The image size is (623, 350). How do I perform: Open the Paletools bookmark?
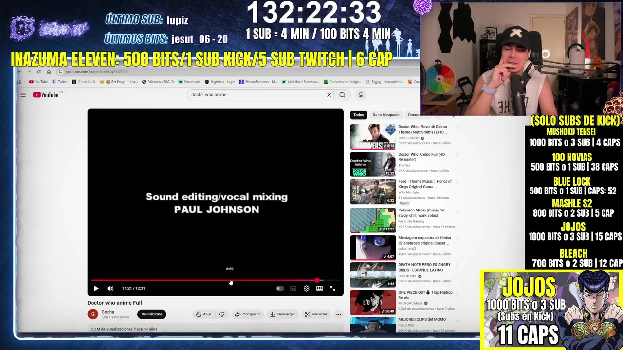[158, 82]
